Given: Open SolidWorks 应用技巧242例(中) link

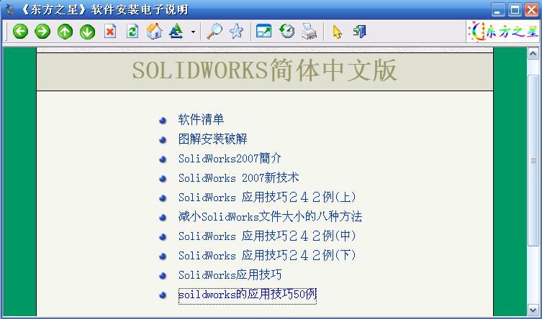Looking at the screenshot, I should click(x=267, y=236).
